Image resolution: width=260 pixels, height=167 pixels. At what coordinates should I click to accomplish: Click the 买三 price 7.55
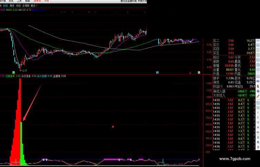tap(231, 45)
